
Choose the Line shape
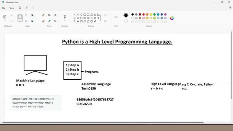[x=74, y=15]
